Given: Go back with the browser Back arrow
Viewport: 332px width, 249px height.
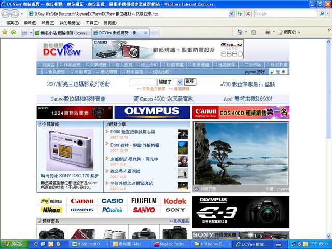Looking at the screenshot, I should (6, 14).
